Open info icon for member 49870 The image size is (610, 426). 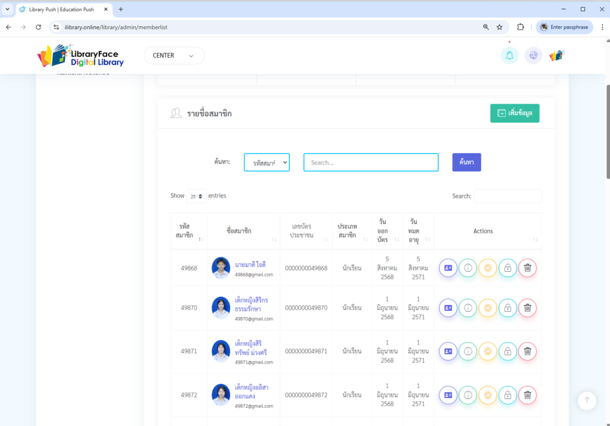pos(468,308)
